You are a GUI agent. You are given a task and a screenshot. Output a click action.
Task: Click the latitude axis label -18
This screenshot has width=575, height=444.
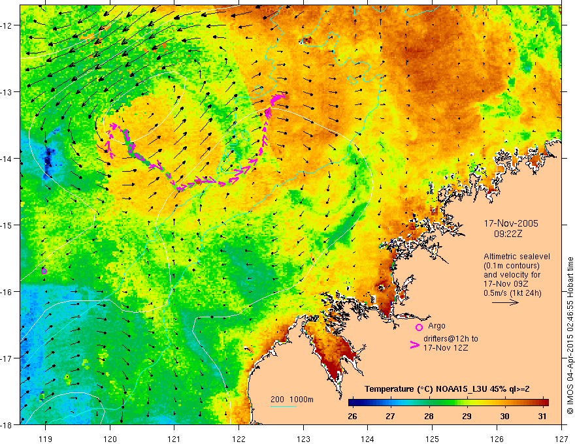point(7,424)
